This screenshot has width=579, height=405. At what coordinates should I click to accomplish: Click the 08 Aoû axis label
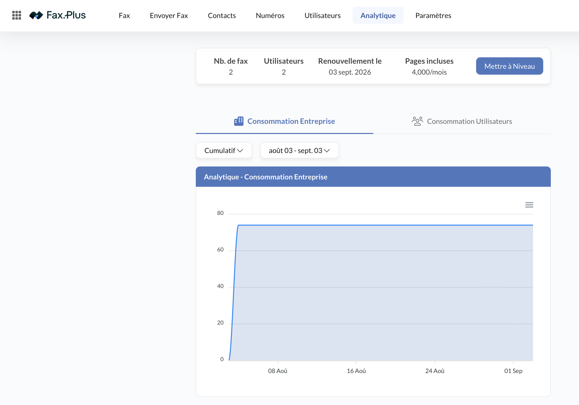278,371
